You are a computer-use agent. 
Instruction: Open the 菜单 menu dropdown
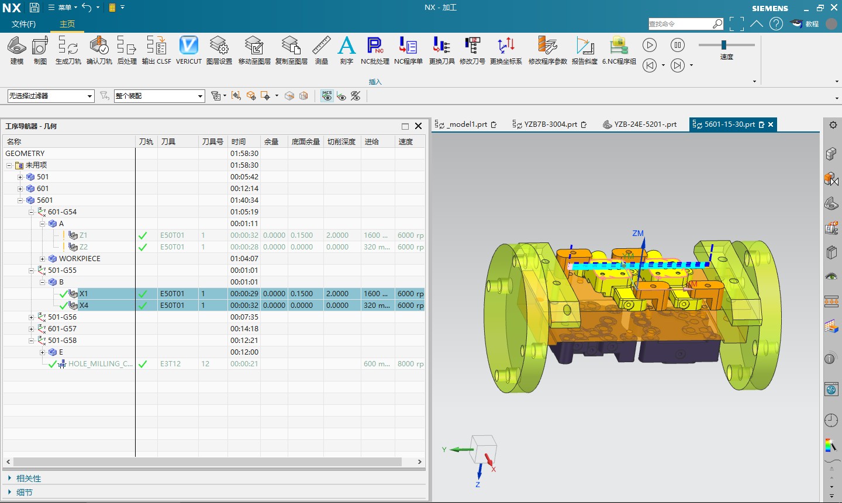[x=63, y=8]
